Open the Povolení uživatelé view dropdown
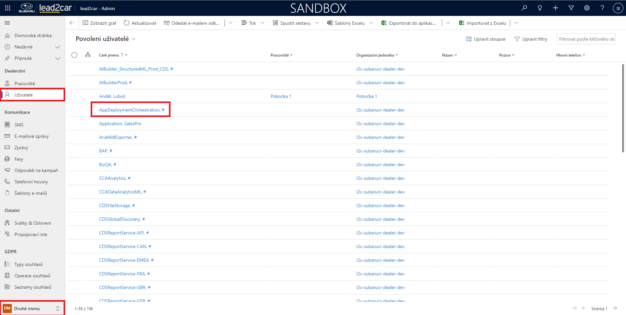The image size is (626, 315). pyautogui.click(x=133, y=39)
